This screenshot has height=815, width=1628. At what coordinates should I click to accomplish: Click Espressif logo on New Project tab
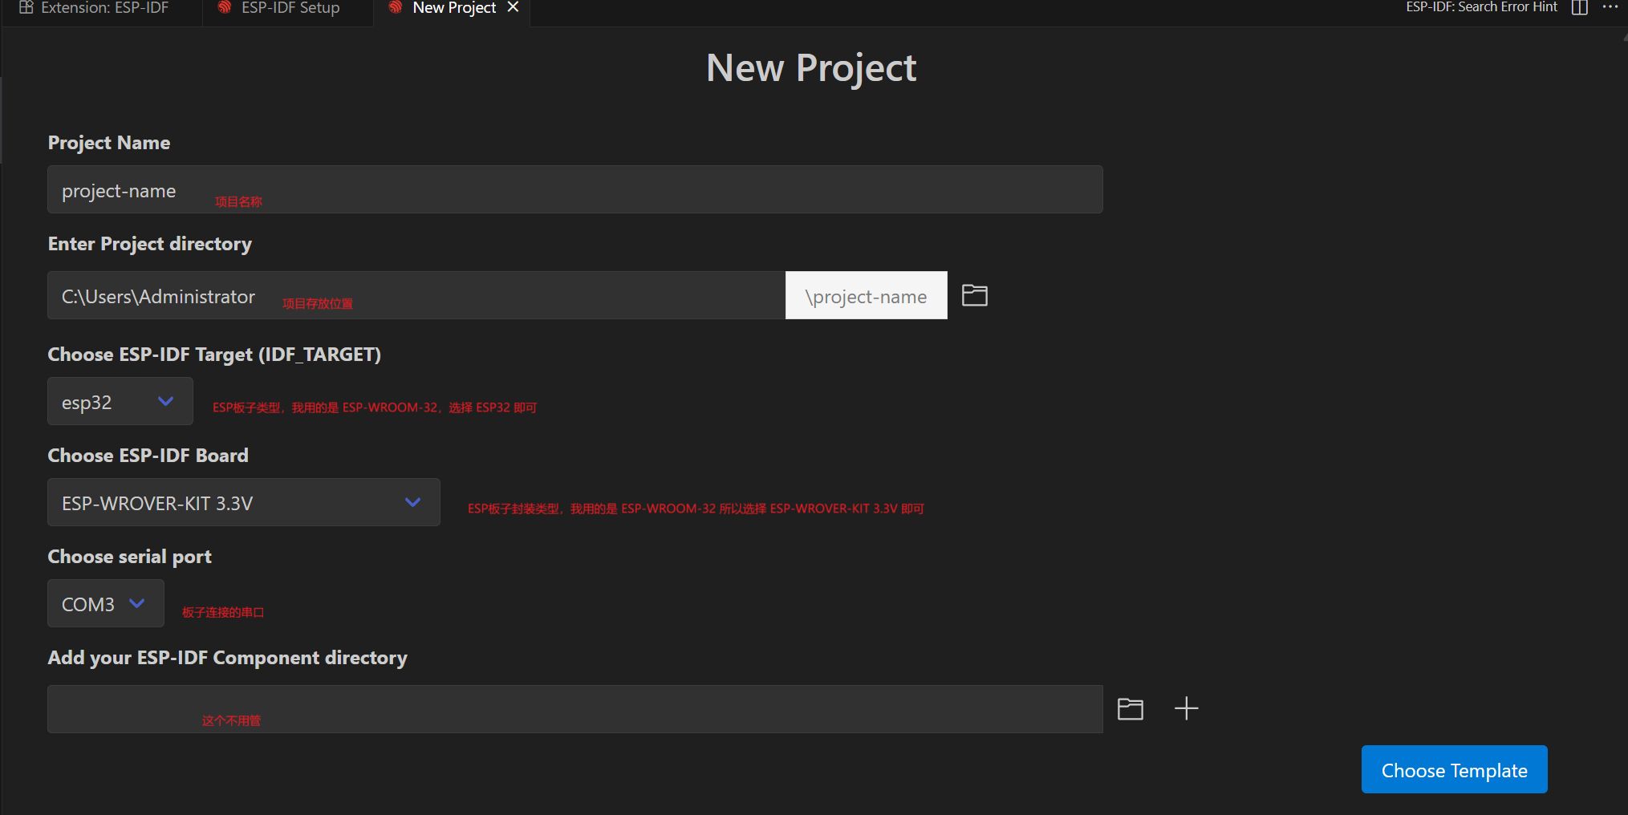tap(396, 8)
